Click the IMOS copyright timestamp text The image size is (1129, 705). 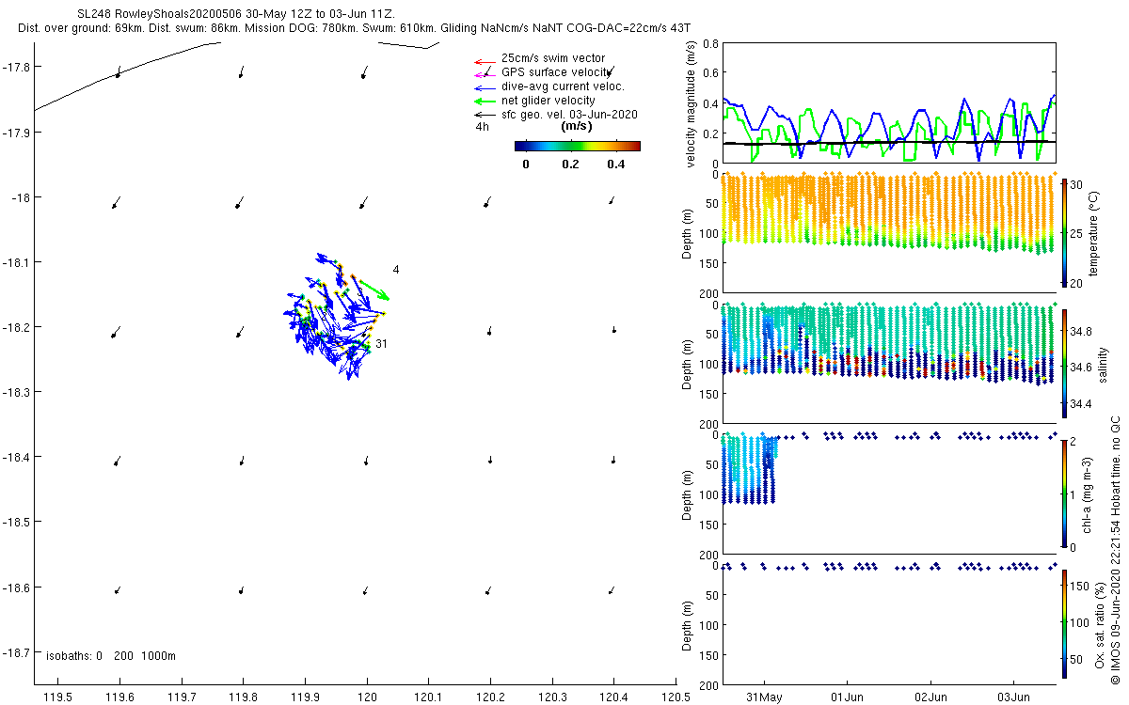pos(1115,549)
